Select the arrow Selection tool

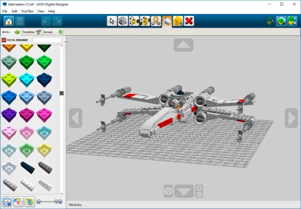[x=112, y=21]
